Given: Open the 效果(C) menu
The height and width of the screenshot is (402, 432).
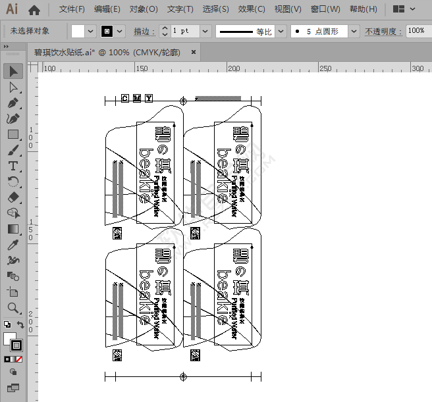Looking at the screenshot, I should pyautogui.click(x=252, y=9).
